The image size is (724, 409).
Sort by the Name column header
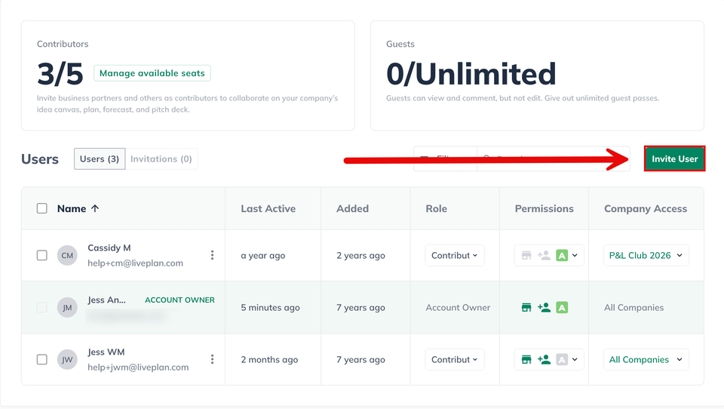coord(72,208)
